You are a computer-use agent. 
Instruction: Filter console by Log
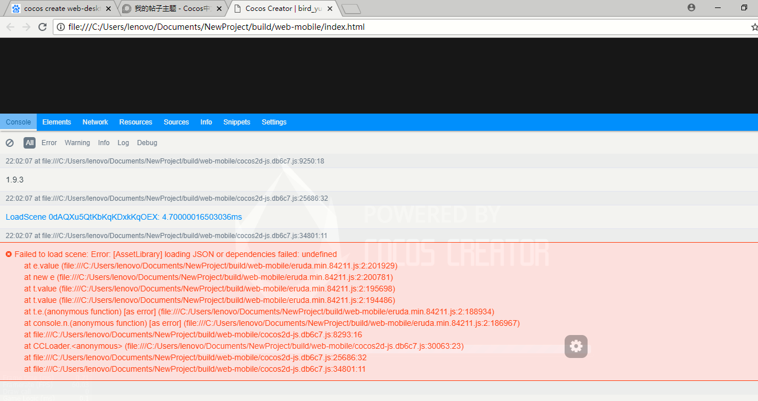(x=123, y=143)
